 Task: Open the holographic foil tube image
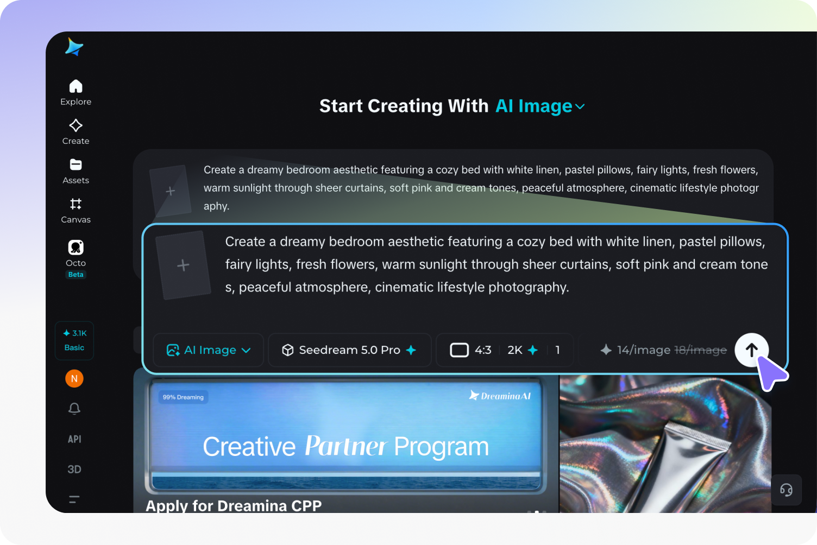665,443
